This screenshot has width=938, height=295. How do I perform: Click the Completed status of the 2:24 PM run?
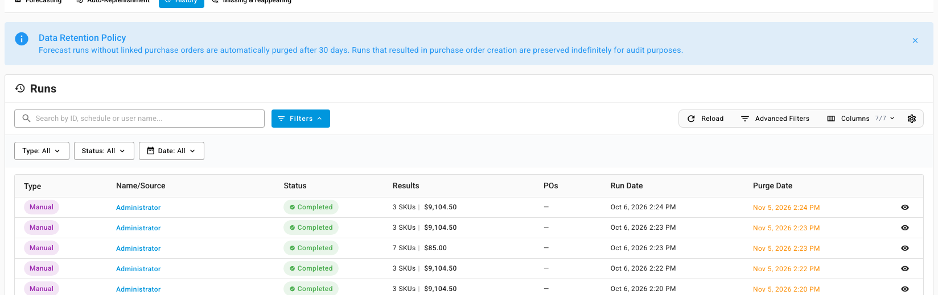[311, 207]
